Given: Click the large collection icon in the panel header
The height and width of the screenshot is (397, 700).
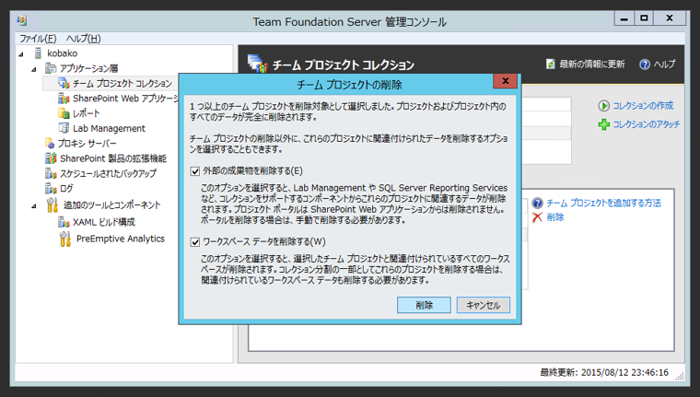Looking at the screenshot, I should click(258, 64).
